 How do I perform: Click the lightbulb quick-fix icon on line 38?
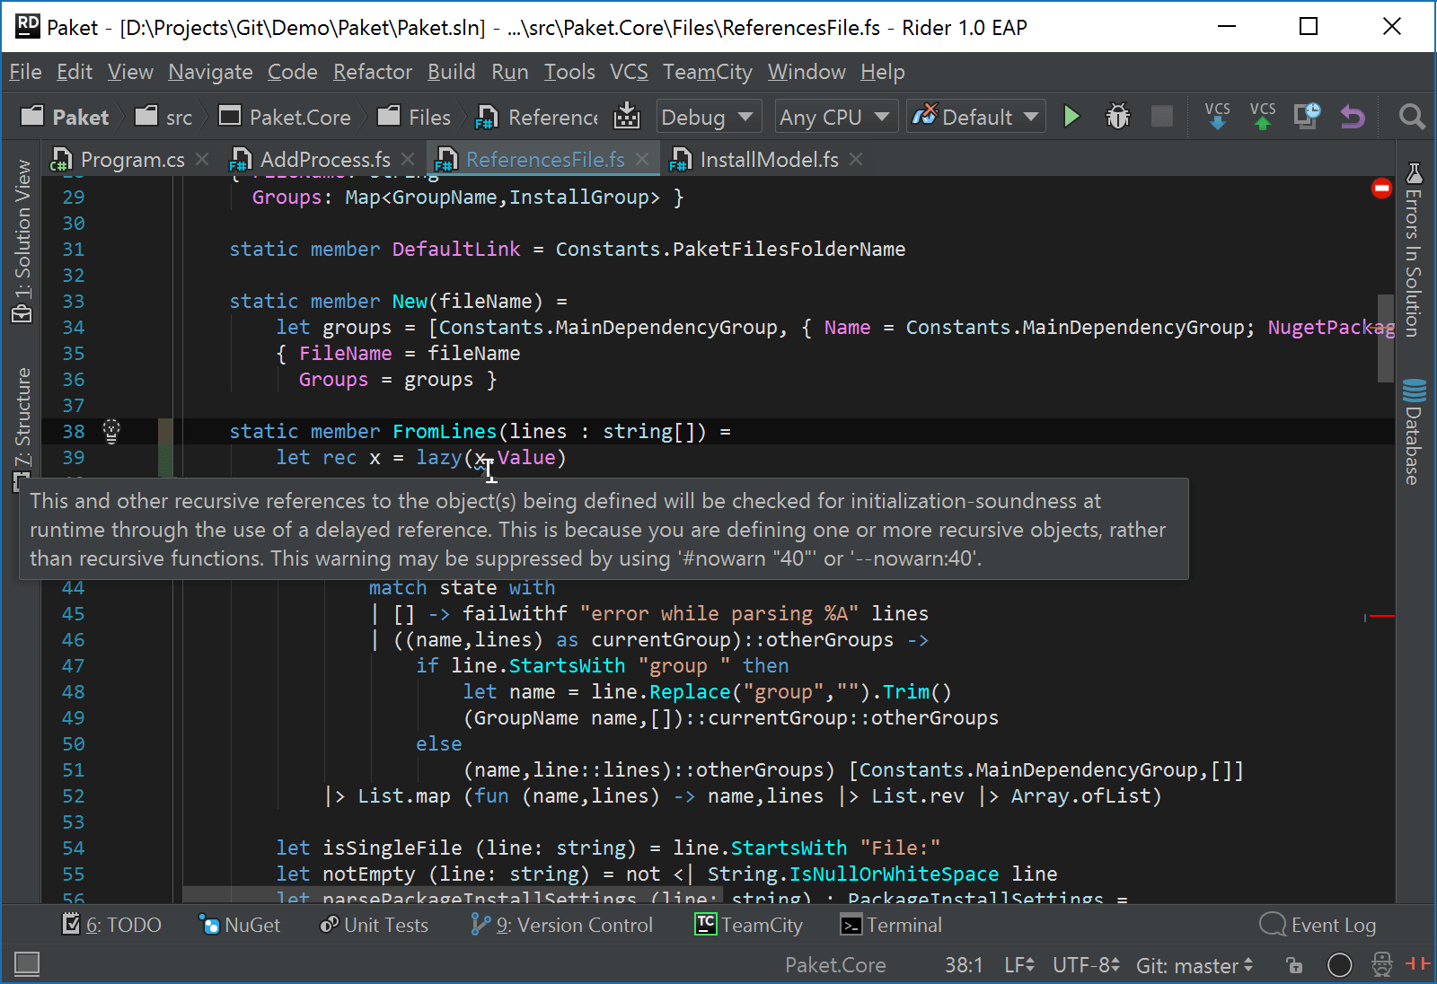(x=111, y=432)
